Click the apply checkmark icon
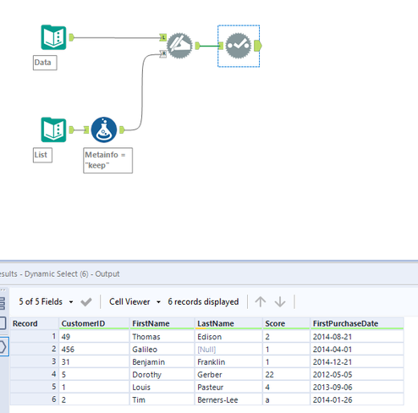The width and height of the screenshot is (418, 413). tap(86, 302)
